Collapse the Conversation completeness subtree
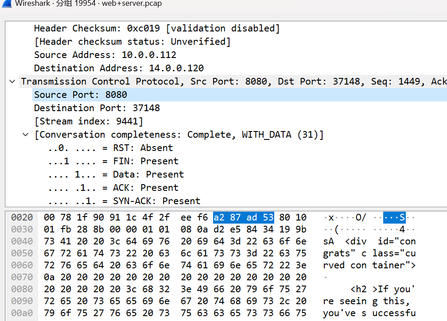The width and height of the screenshot is (447, 321). (x=25, y=135)
